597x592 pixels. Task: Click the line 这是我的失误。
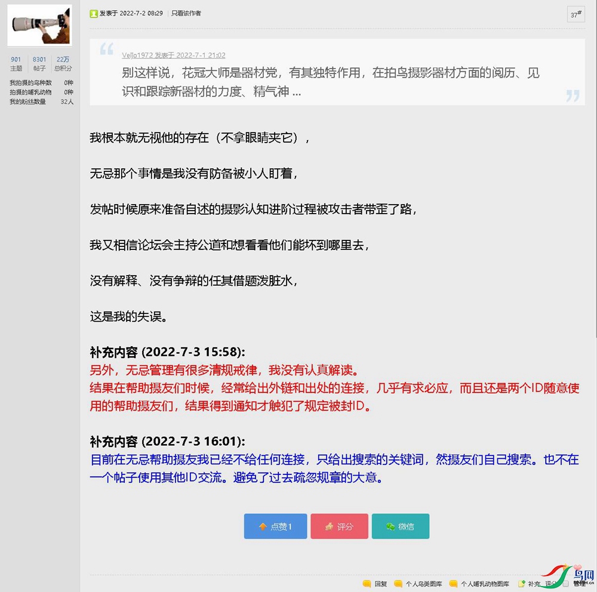[129, 316]
